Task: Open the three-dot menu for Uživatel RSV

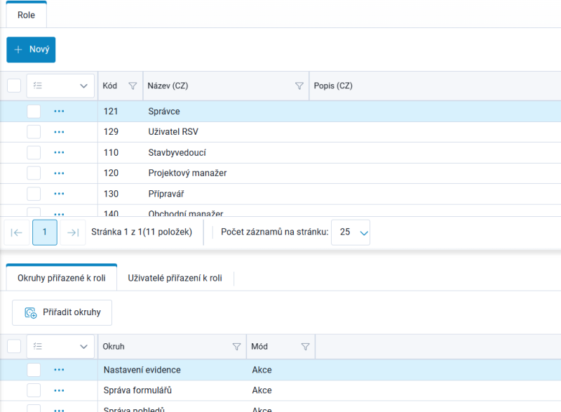Action: (x=59, y=132)
